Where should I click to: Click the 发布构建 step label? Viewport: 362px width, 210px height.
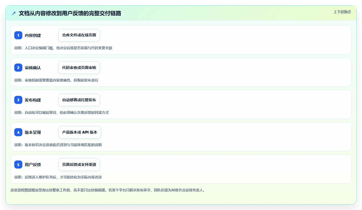(33, 100)
